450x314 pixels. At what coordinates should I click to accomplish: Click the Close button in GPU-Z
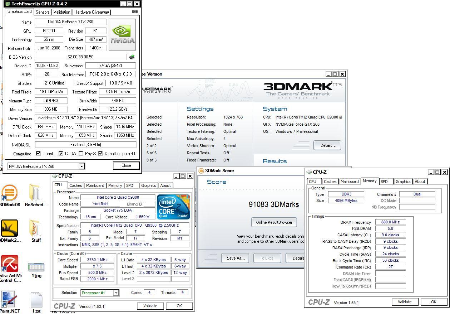[126, 165]
